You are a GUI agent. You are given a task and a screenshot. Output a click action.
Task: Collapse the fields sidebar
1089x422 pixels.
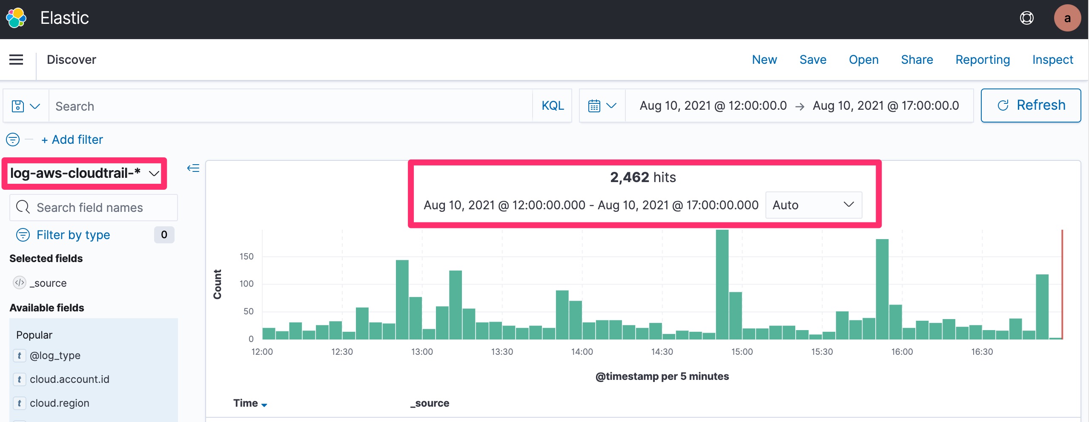tap(193, 168)
